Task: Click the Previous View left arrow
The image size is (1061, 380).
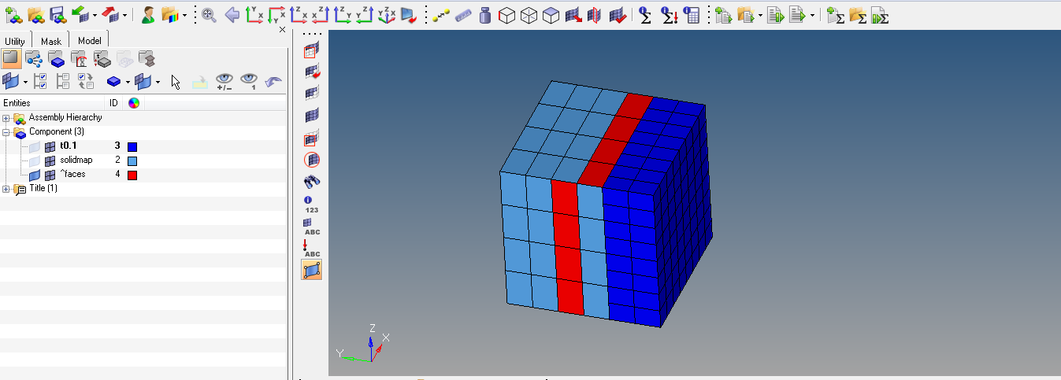Action: [232, 14]
